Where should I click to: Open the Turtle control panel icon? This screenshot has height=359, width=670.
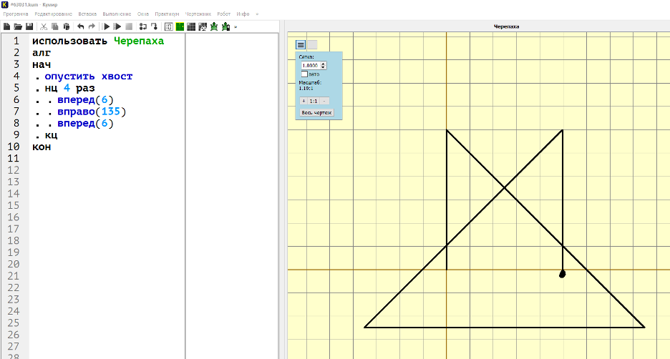coord(225,26)
